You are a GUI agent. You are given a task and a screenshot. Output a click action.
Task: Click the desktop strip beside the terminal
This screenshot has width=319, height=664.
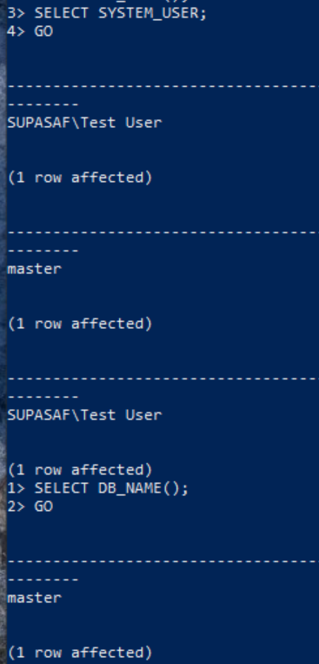[3, 332]
